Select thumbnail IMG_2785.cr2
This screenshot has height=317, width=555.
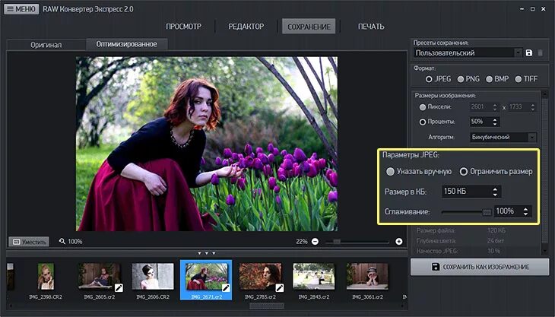(260, 281)
